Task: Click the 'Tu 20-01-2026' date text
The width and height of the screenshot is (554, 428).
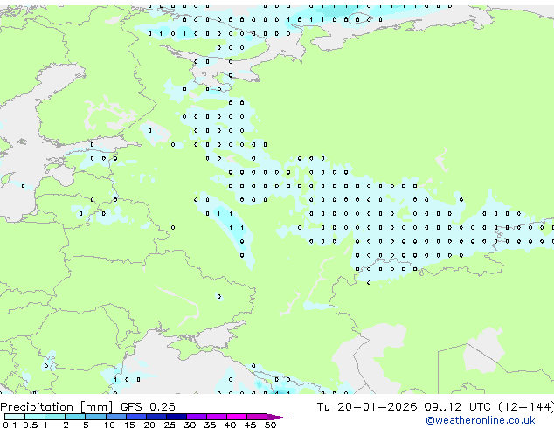Action: click(367, 407)
